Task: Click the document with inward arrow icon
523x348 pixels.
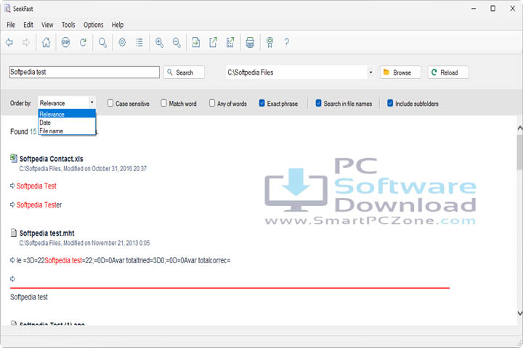Action: [196, 42]
